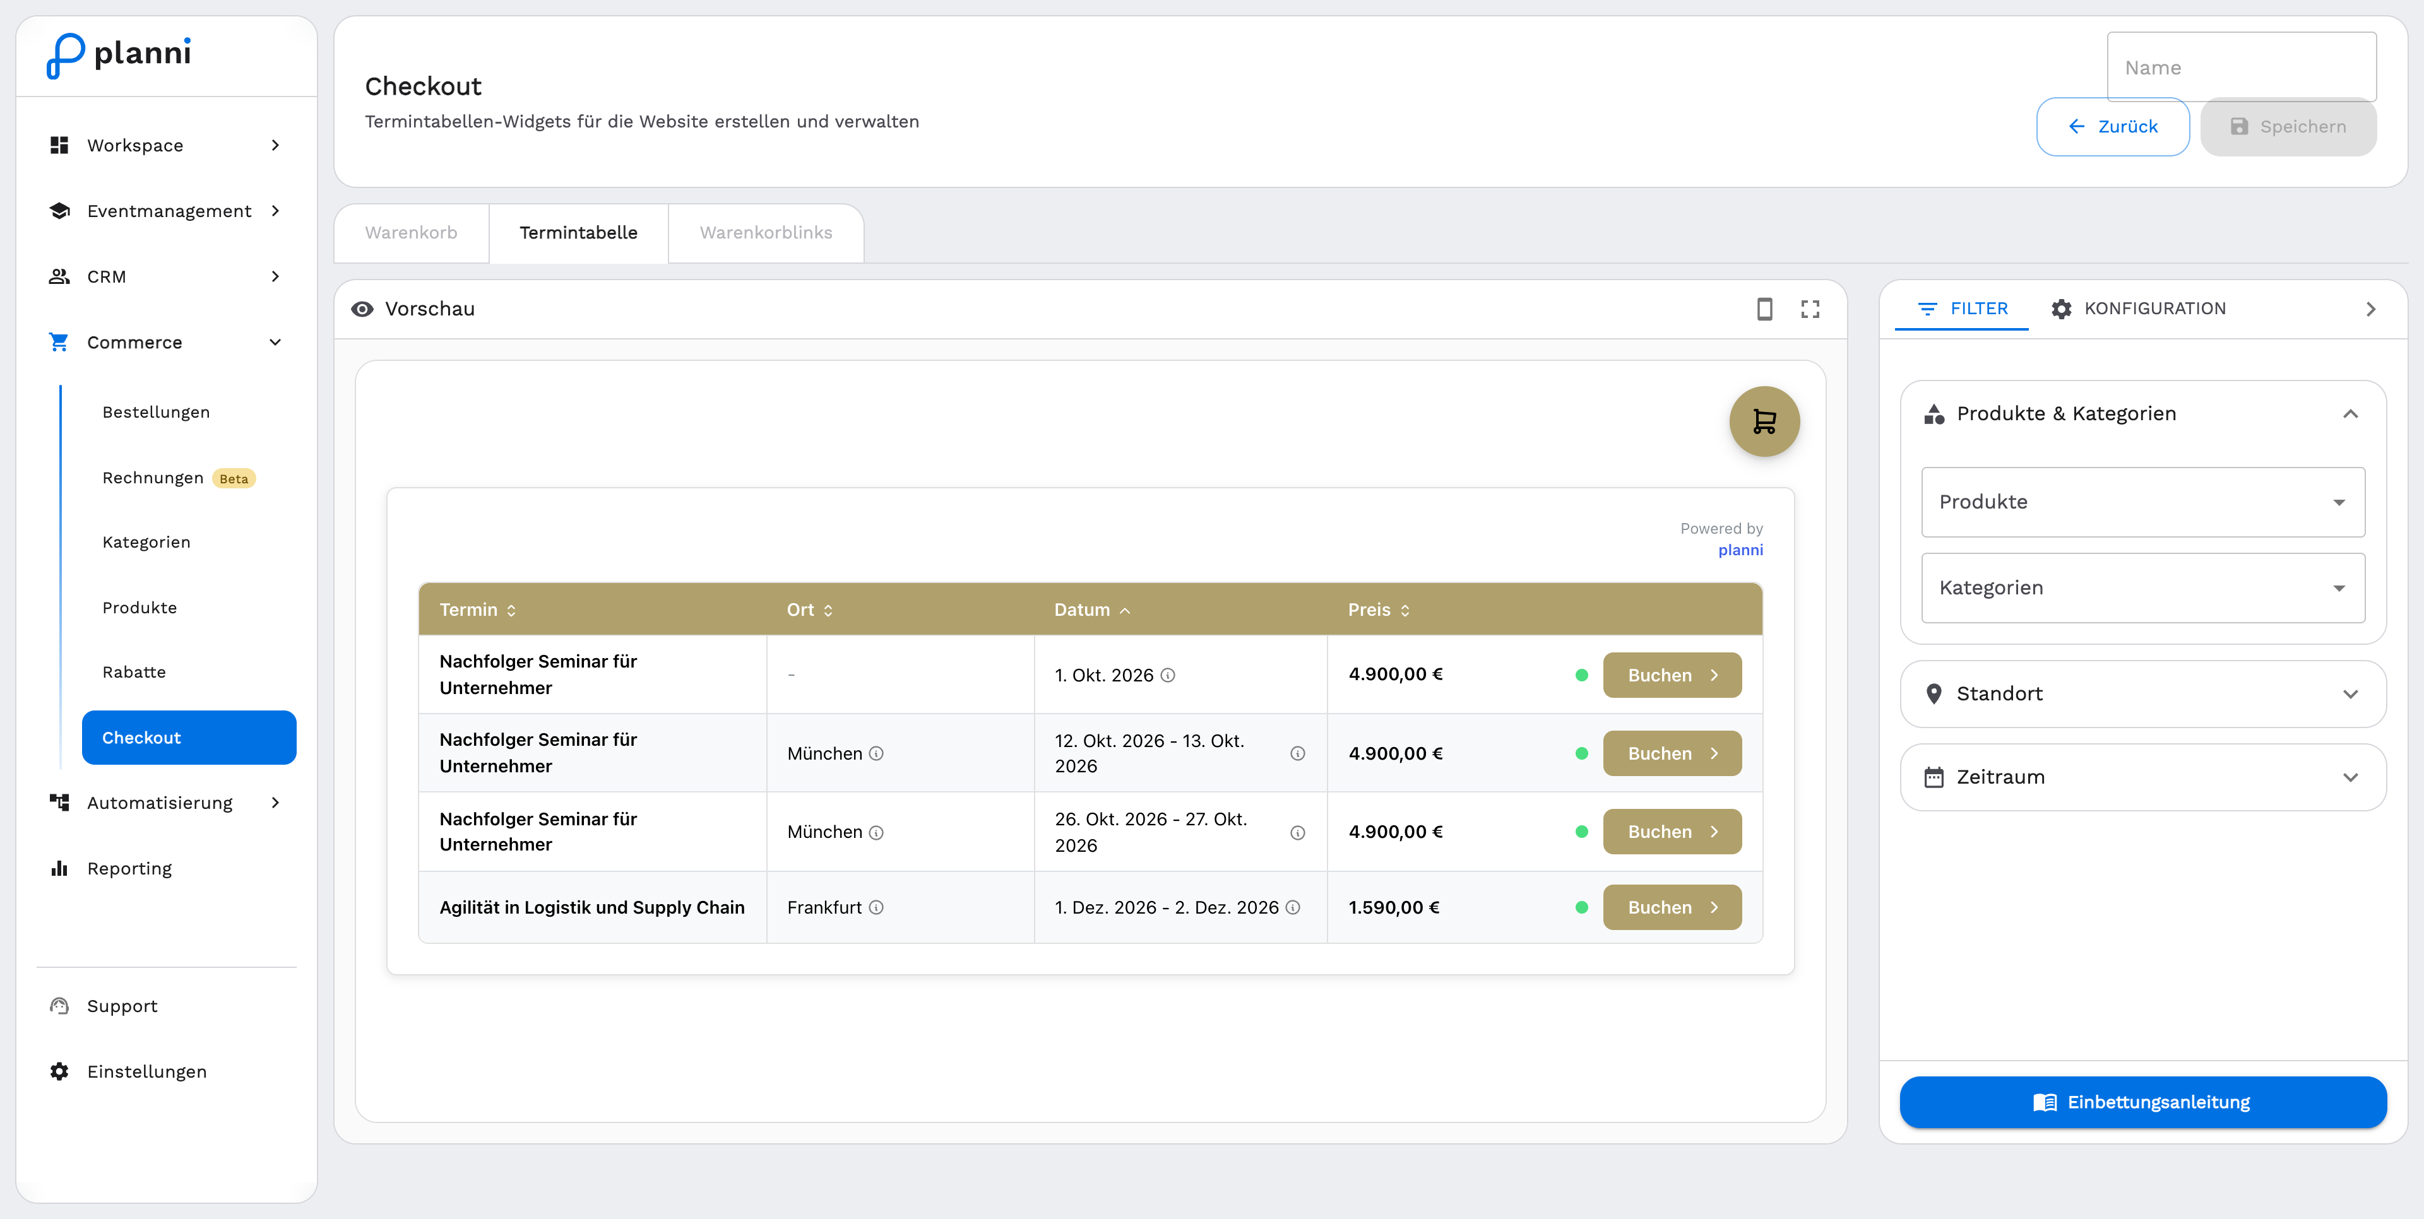The image size is (2424, 1219).
Task: Open the Produkte dropdown filter
Action: click(2142, 502)
